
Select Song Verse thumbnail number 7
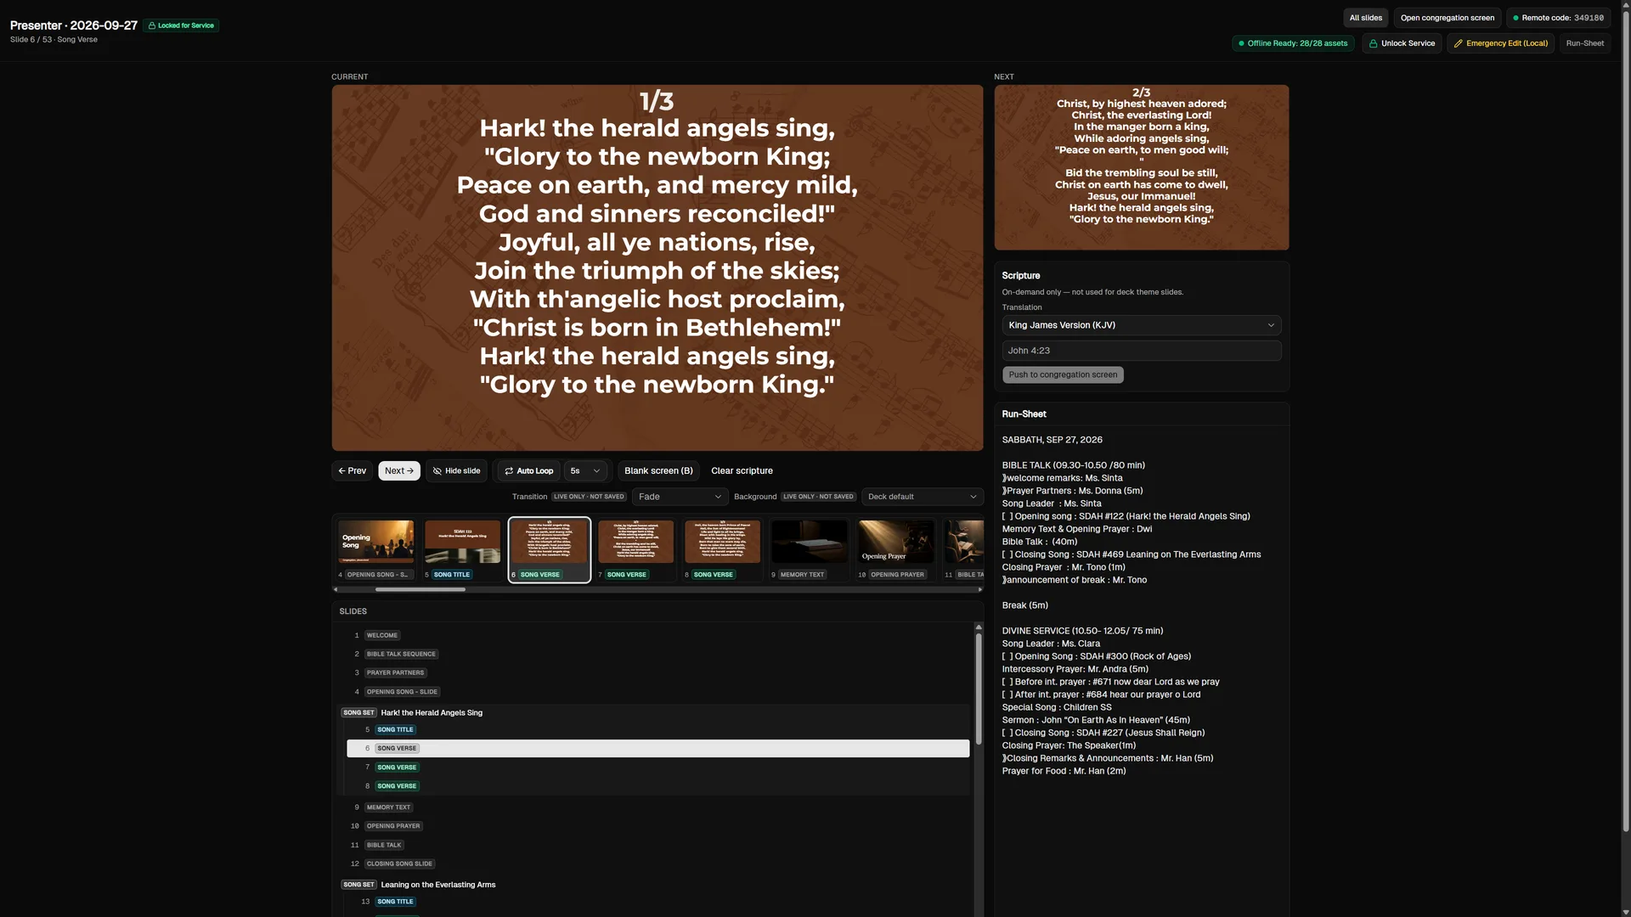[x=635, y=549]
